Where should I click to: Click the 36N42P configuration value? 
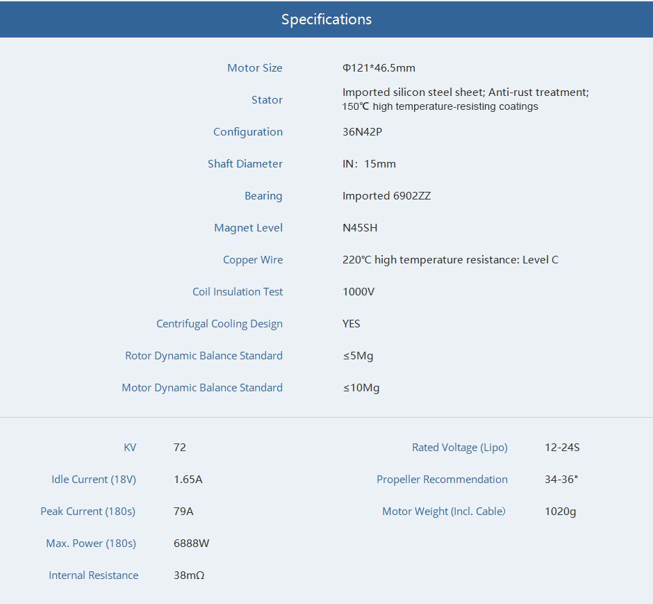pos(362,132)
